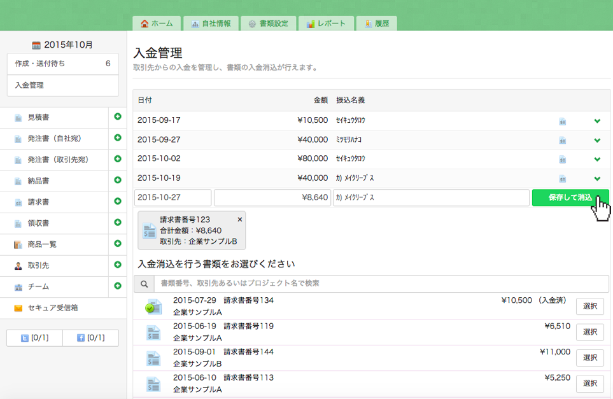Click Twitter share counter button
Viewport: 613px width, 399px height.
pos(34,338)
